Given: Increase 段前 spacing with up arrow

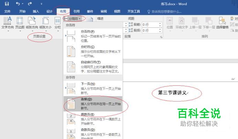Looking at the screenshot, I should (x=160, y=23).
